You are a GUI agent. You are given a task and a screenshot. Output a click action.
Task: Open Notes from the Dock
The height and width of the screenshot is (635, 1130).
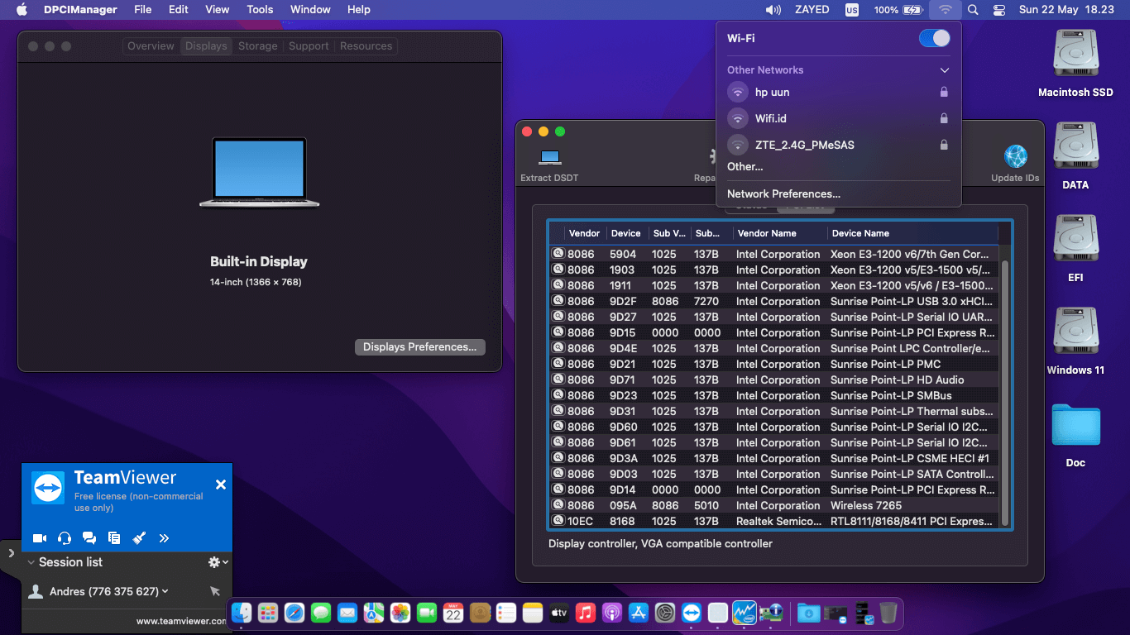tap(533, 613)
